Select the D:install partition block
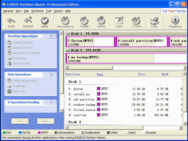 (x=142, y=42)
